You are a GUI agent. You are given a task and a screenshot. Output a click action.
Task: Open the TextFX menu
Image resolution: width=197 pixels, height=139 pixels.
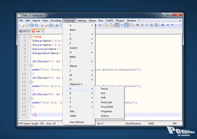coord(109,20)
